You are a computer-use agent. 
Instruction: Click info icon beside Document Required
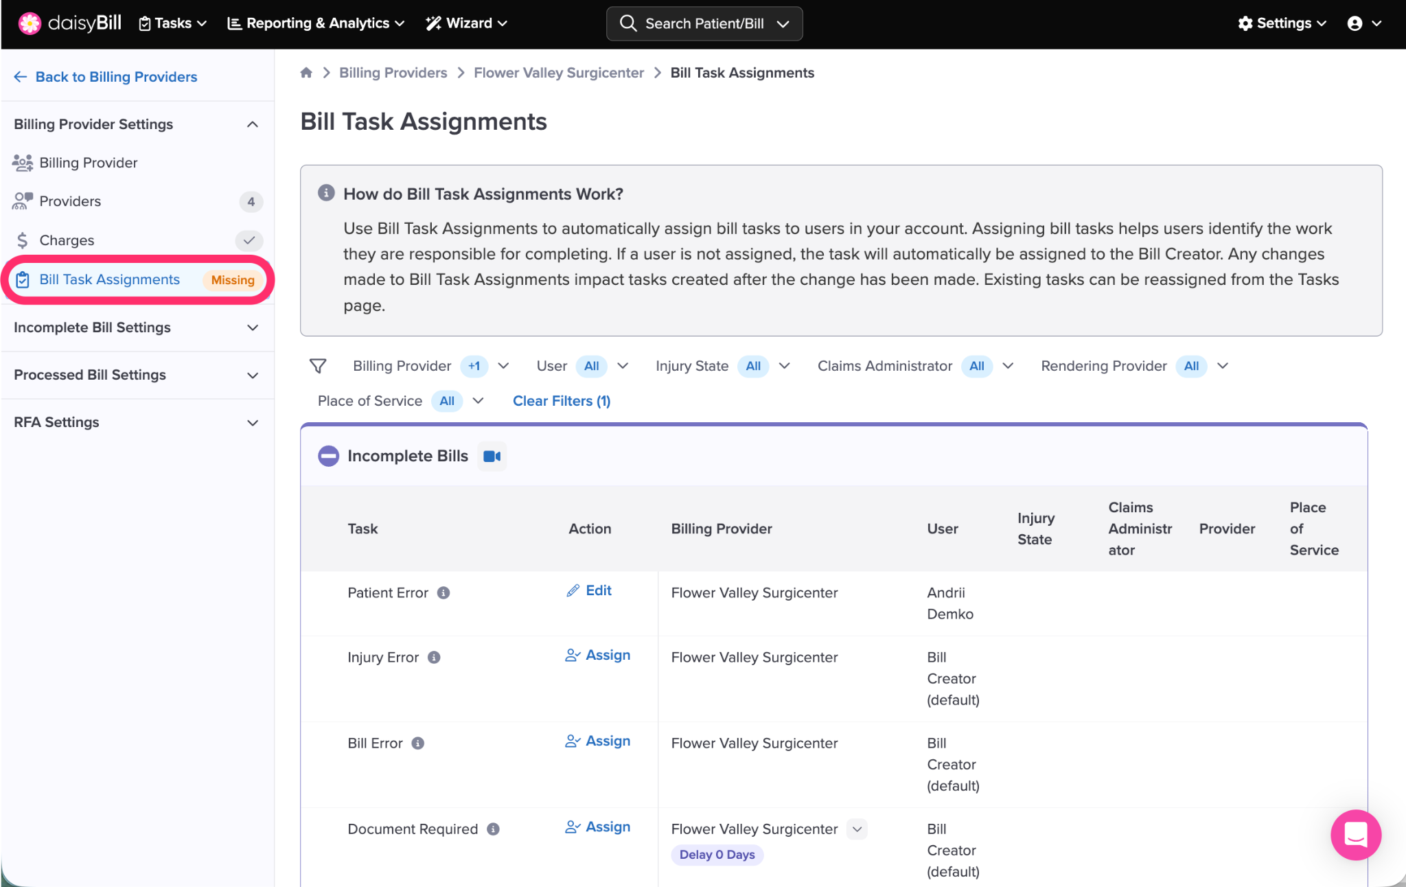click(x=493, y=829)
